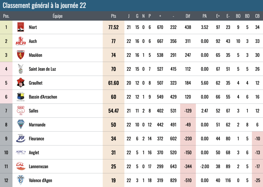Click Salles' red -129 difference cell
This screenshot has width=263, height=187.
[x=188, y=111]
